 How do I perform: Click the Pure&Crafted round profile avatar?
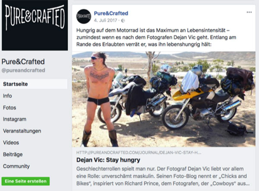click(84, 16)
